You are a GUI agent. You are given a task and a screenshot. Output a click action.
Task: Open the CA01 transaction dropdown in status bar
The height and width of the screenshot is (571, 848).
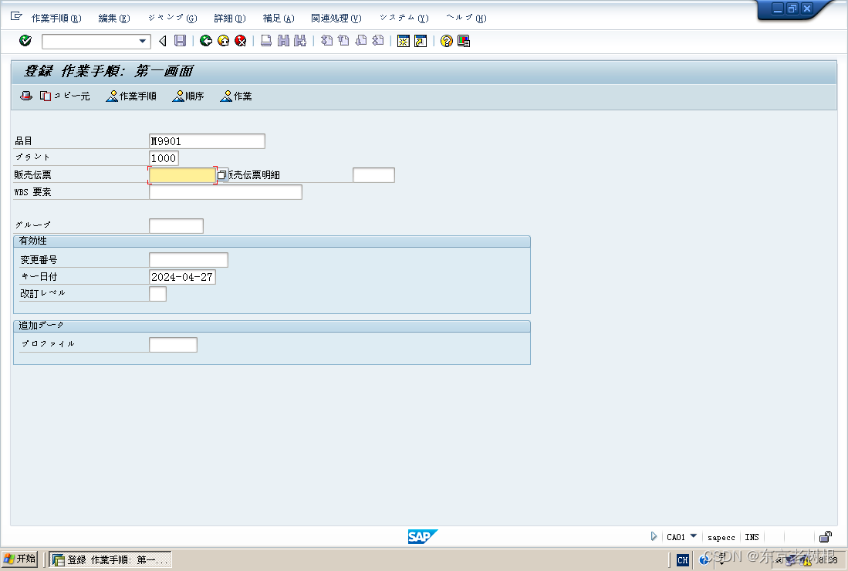pyautogui.click(x=693, y=537)
